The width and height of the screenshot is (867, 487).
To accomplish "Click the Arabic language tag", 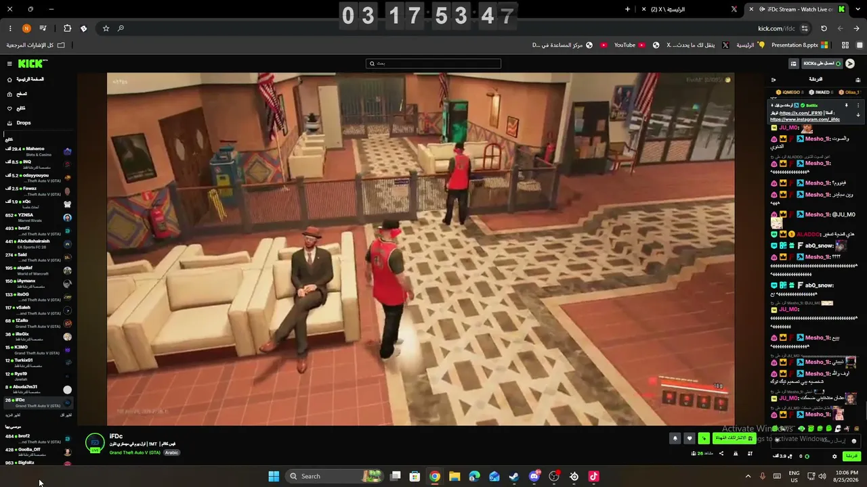I will point(172,453).
